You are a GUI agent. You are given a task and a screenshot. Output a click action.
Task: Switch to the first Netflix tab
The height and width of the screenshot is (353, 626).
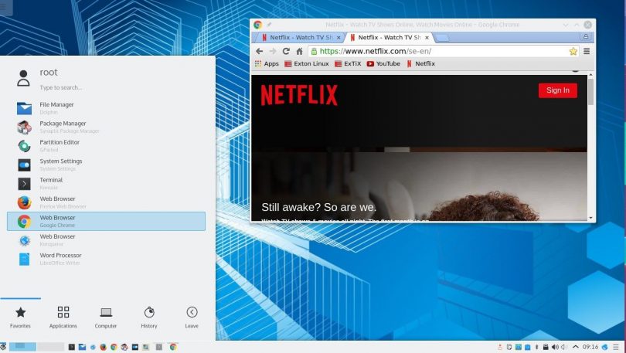[x=298, y=37]
